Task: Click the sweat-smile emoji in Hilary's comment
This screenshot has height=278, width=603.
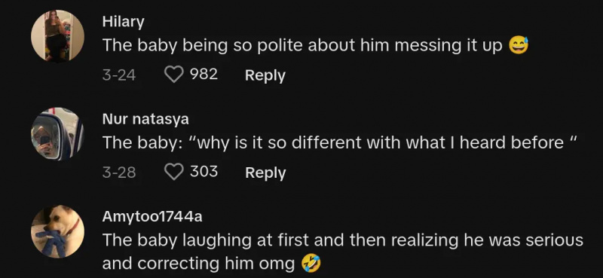Action: tap(519, 45)
